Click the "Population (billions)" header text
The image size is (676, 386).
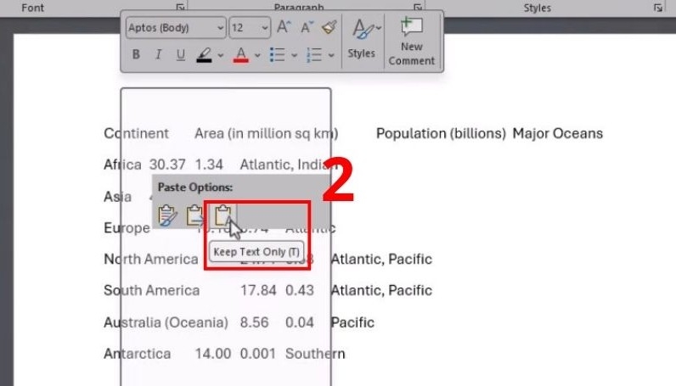pos(441,133)
